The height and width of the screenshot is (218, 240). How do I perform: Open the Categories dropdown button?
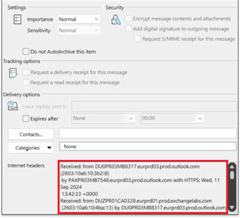(x=31, y=148)
